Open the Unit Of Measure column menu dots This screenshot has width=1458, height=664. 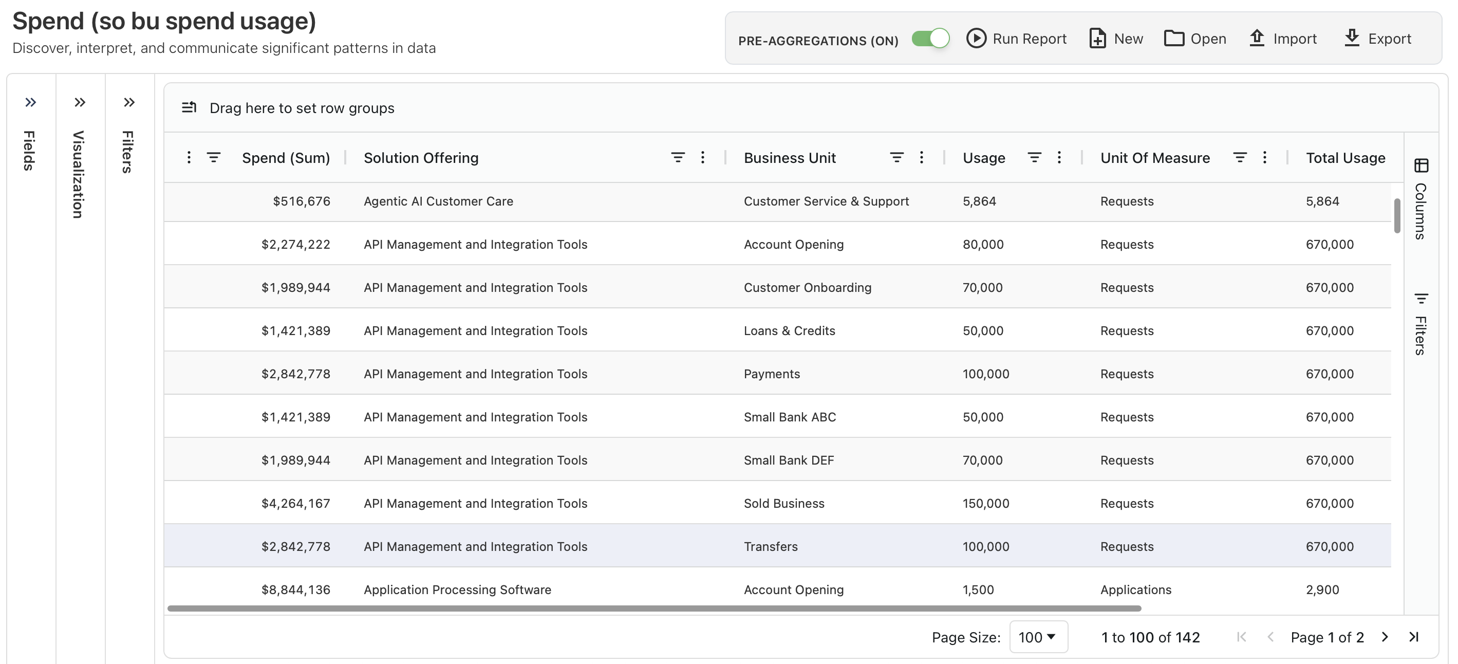pos(1264,157)
